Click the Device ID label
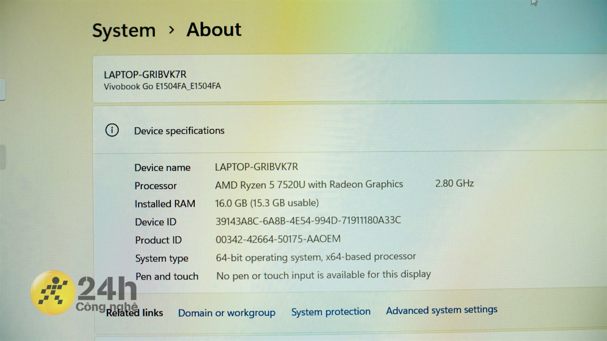 click(156, 222)
